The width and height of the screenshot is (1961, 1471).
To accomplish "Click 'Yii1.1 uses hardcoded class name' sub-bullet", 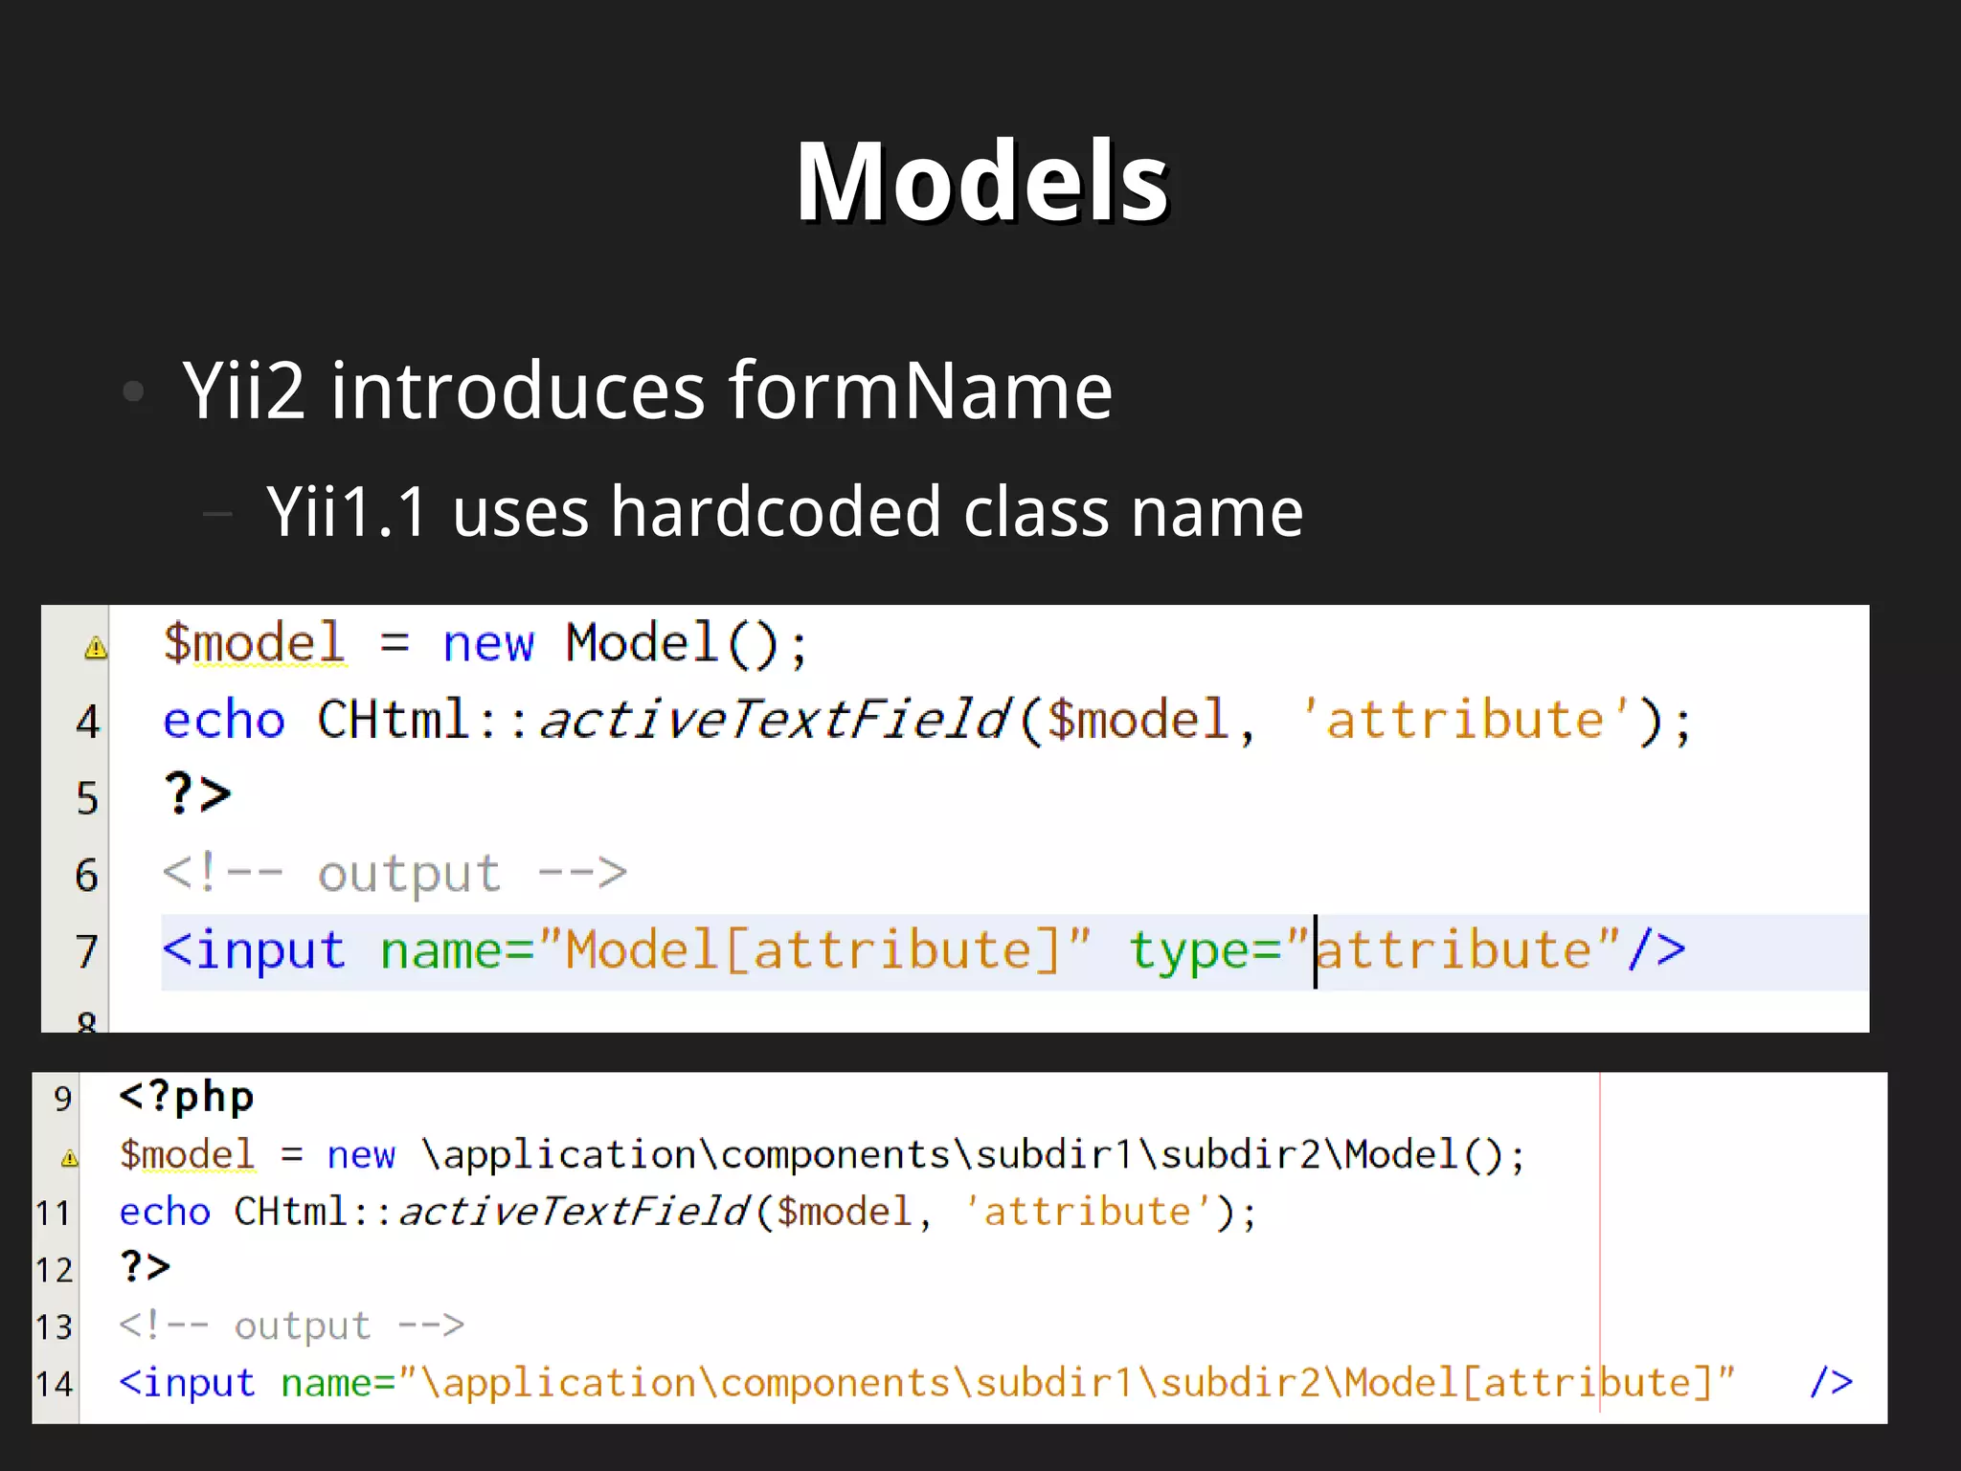I will (785, 512).
